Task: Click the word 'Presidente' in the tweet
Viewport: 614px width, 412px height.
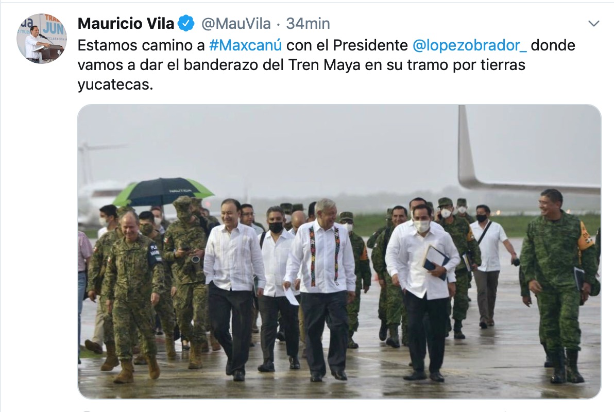Action: (370, 45)
